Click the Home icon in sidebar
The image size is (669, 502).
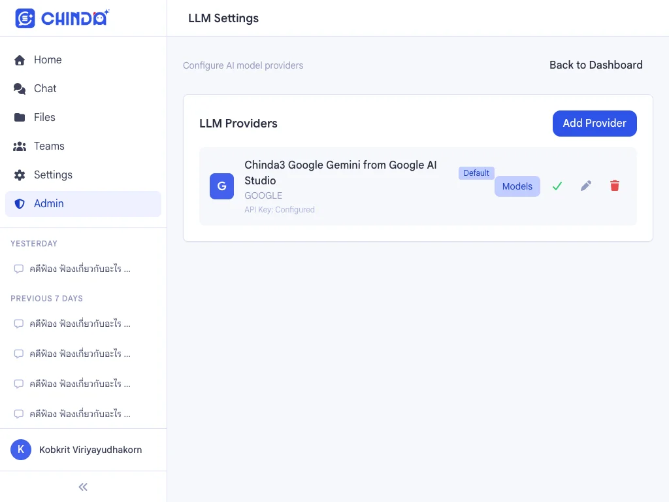(x=20, y=60)
